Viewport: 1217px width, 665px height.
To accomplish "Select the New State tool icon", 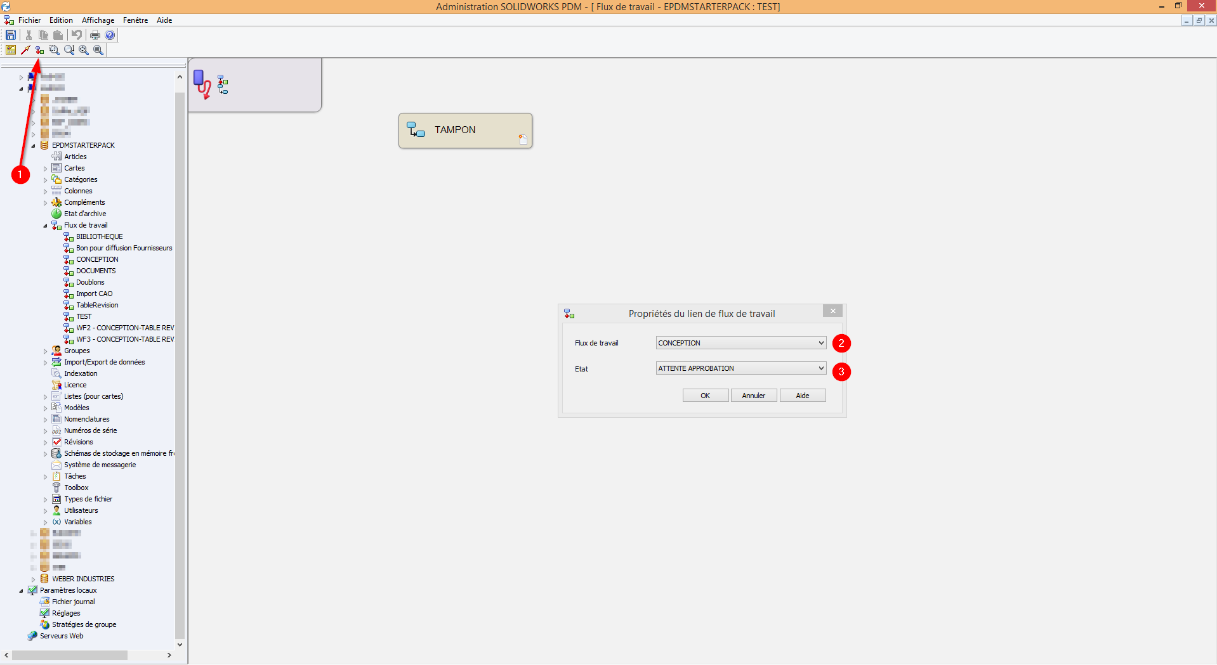I will tap(11, 49).
